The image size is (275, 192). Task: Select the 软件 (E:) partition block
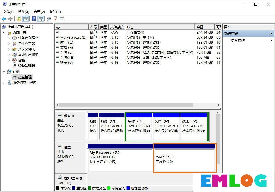click(139, 127)
